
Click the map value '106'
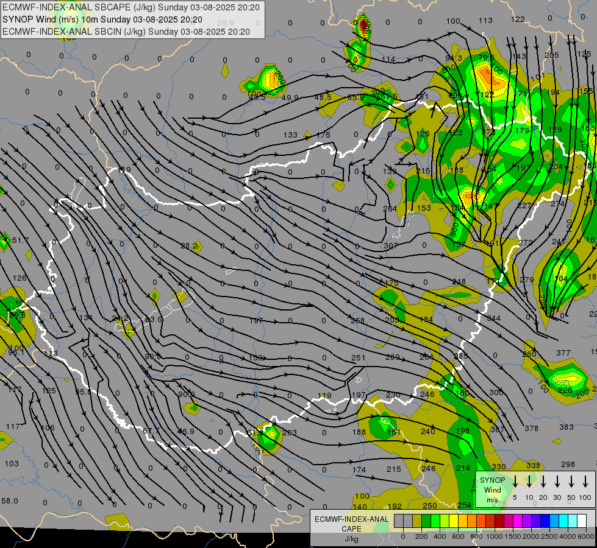48,427
